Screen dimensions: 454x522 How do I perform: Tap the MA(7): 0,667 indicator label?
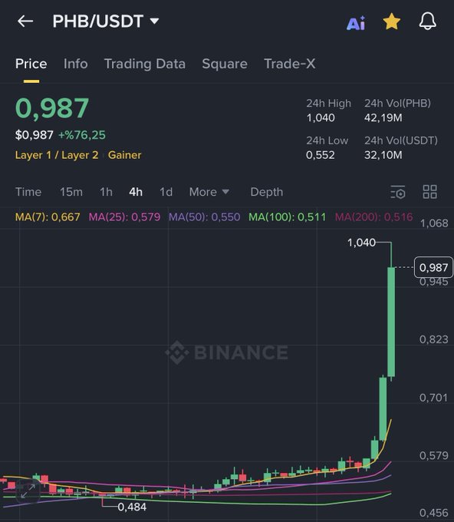(48, 217)
